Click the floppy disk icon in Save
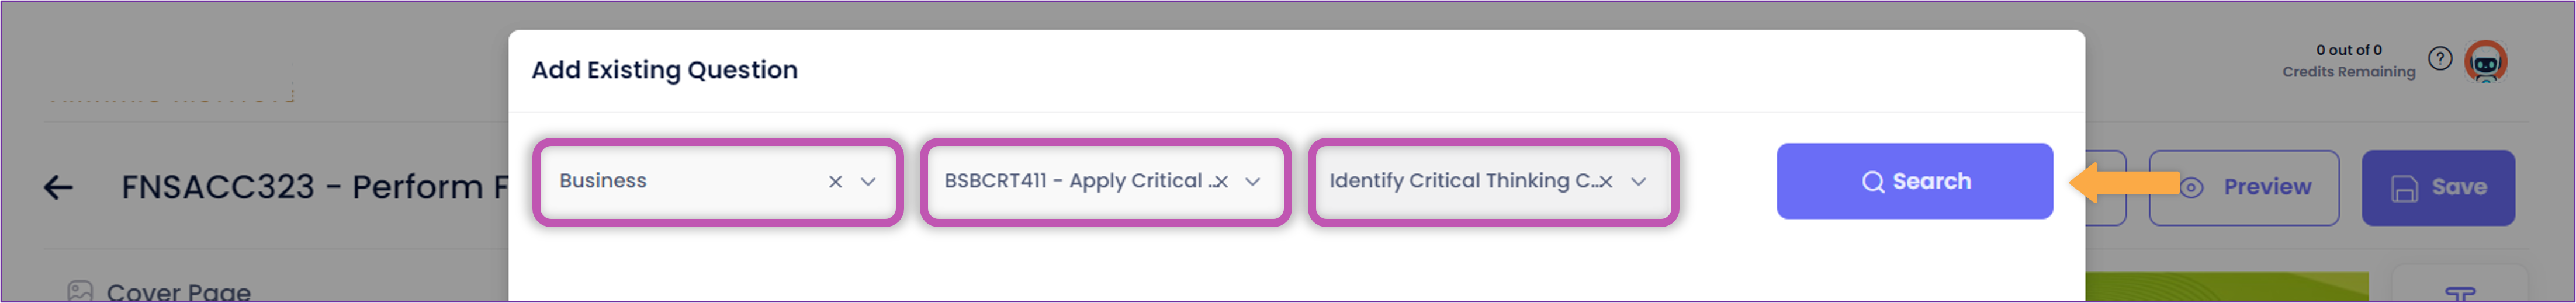 tap(2404, 188)
